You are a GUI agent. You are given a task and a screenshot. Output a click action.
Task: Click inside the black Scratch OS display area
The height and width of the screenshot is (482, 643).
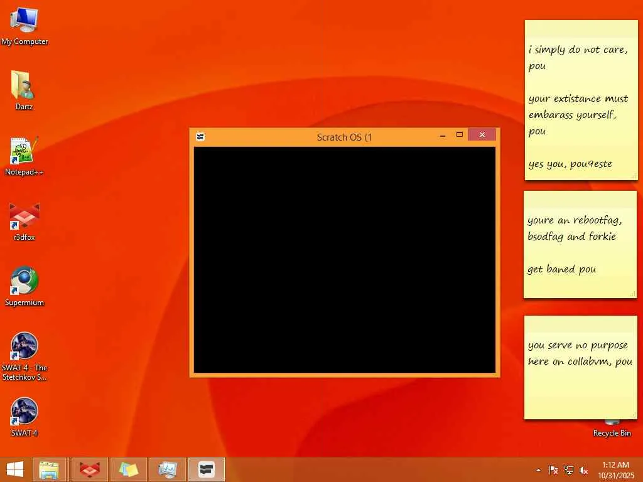(345, 260)
